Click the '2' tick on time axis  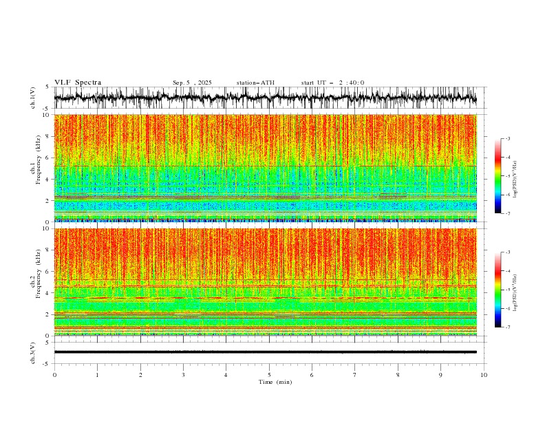(x=140, y=375)
